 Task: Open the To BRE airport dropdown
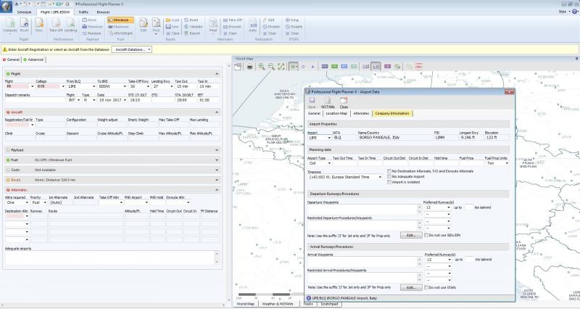pyautogui.click(x=124, y=86)
